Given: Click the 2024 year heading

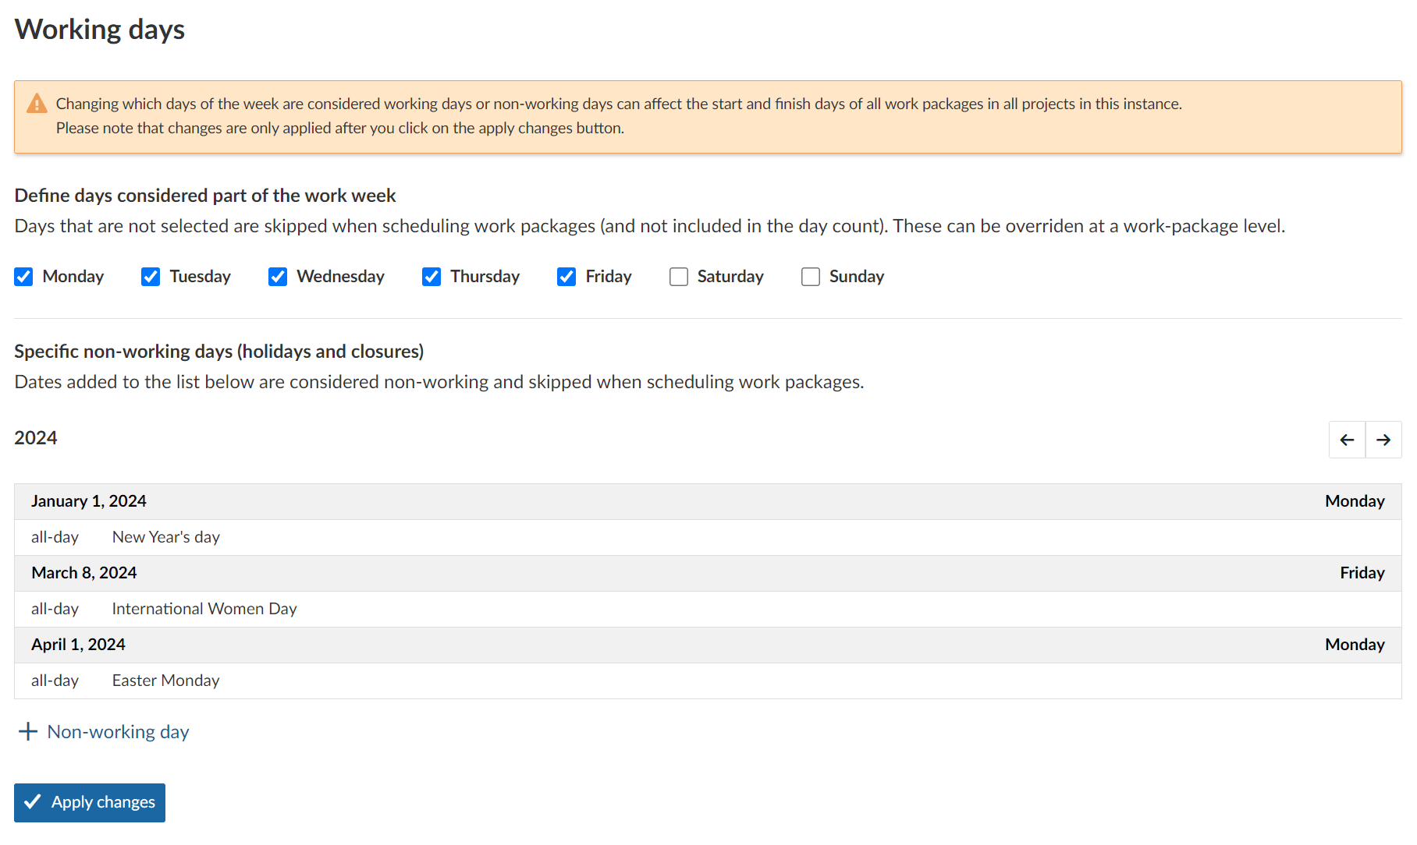Looking at the screenshot, I should click(x=35, y=438).
